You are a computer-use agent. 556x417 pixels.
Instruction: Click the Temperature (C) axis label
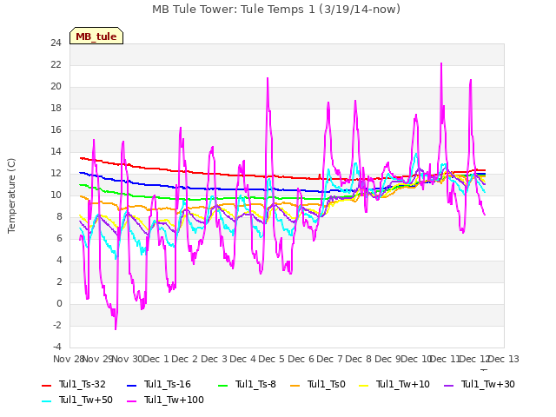click(11, 195)
